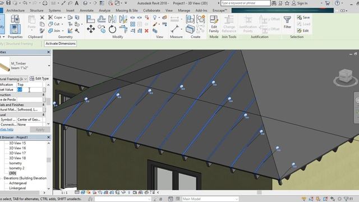359x202 pixels.
Task: Select Isometry 2 view in browser
Action: coord(17,168)
